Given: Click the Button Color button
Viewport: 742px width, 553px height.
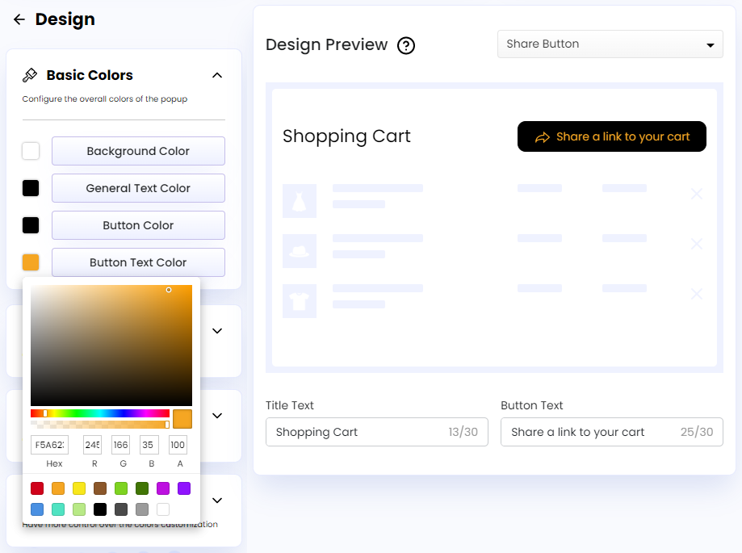Looking at the screenshot, I should click(138, 225).
